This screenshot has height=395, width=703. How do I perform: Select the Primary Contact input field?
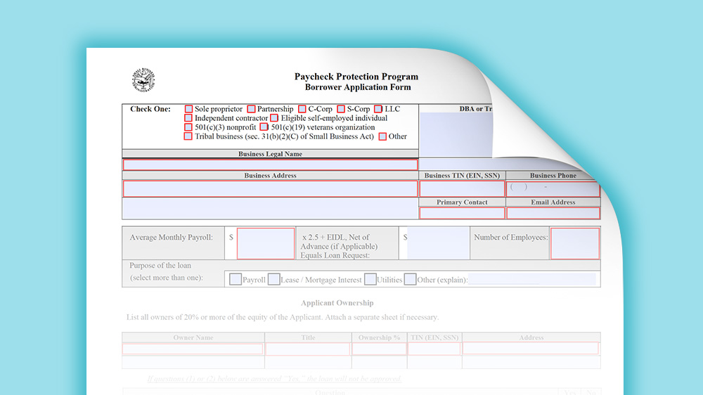(x=462, y=213)
